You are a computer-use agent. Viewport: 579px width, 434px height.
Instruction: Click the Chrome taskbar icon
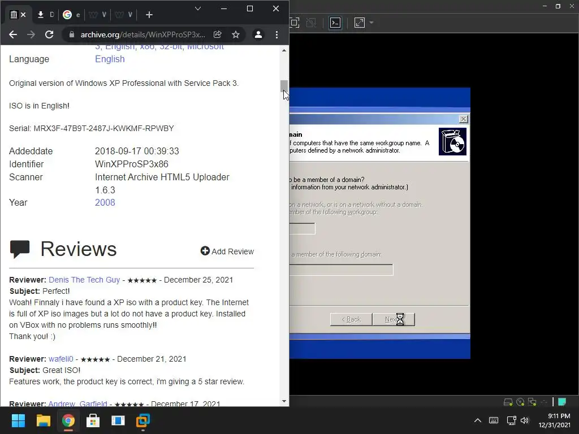click(x=68, y=420)
